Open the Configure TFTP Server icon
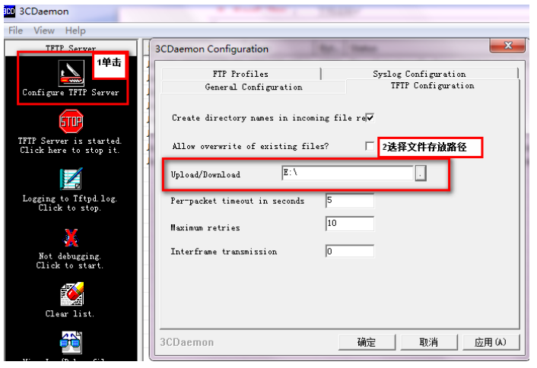 tap(71, 73)
